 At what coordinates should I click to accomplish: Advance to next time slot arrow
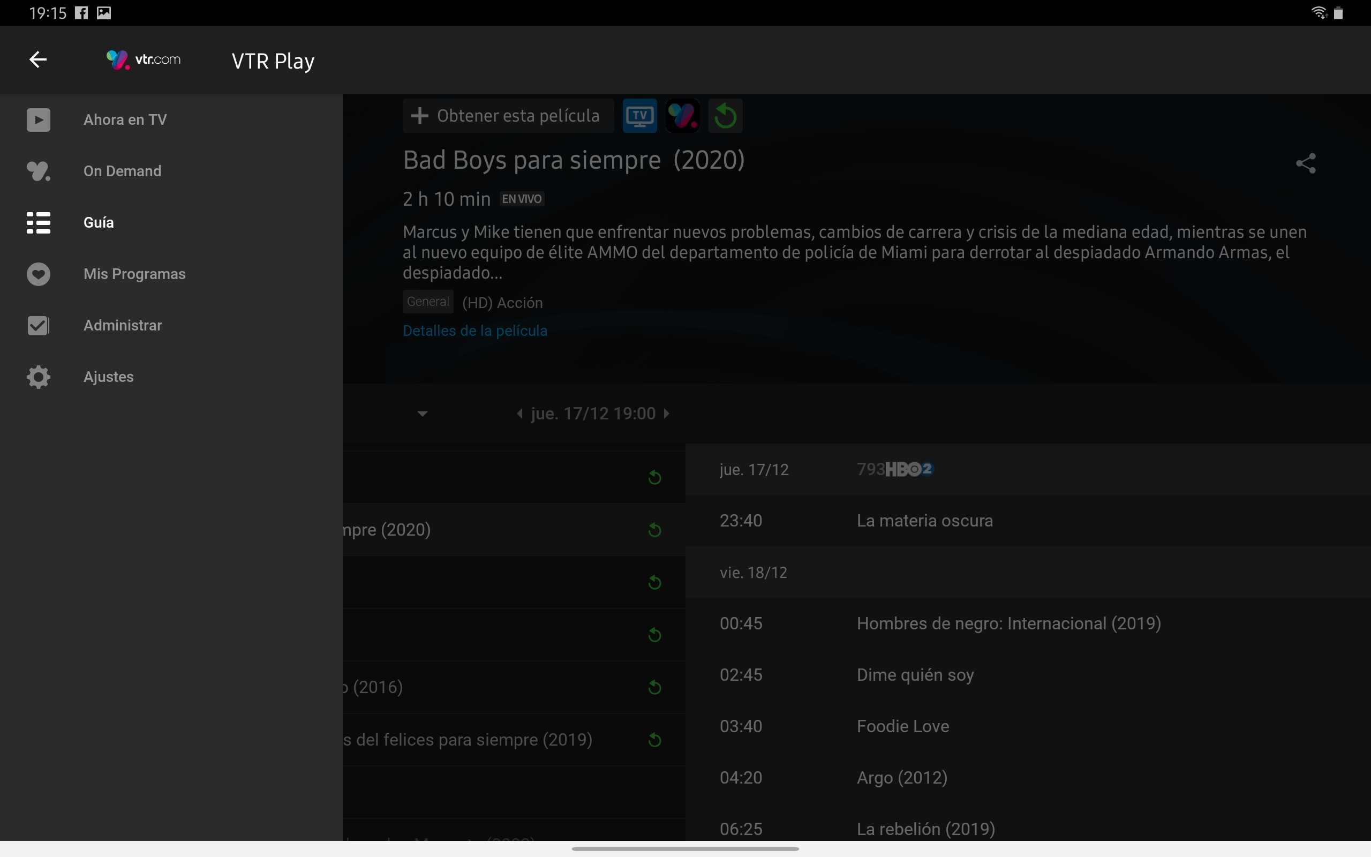[x=667, y=414]
